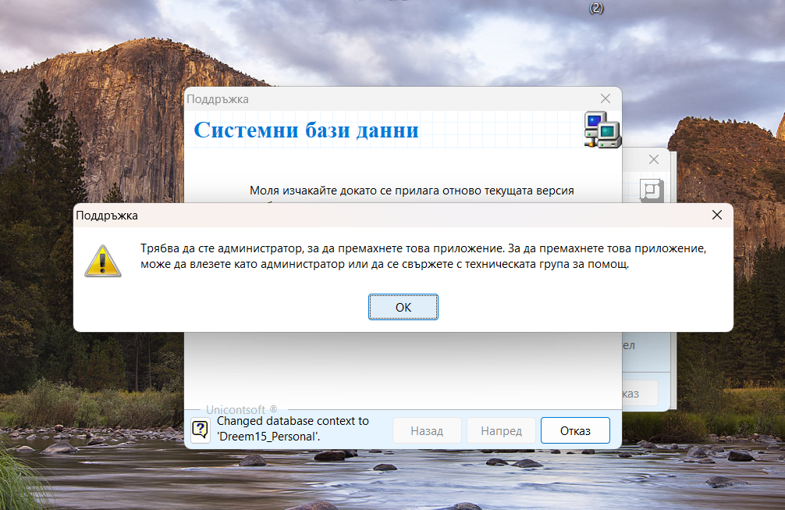The image size is (785, 510).
Task: Click the 'Changed database context' status text
Action: point(293,429)
